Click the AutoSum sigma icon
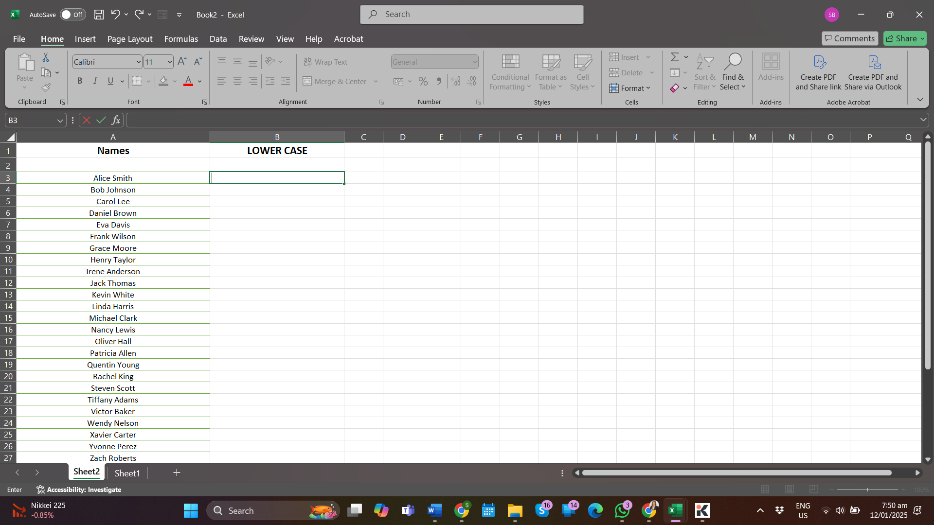This screenshot has height=525, width=934. [675, 57]
